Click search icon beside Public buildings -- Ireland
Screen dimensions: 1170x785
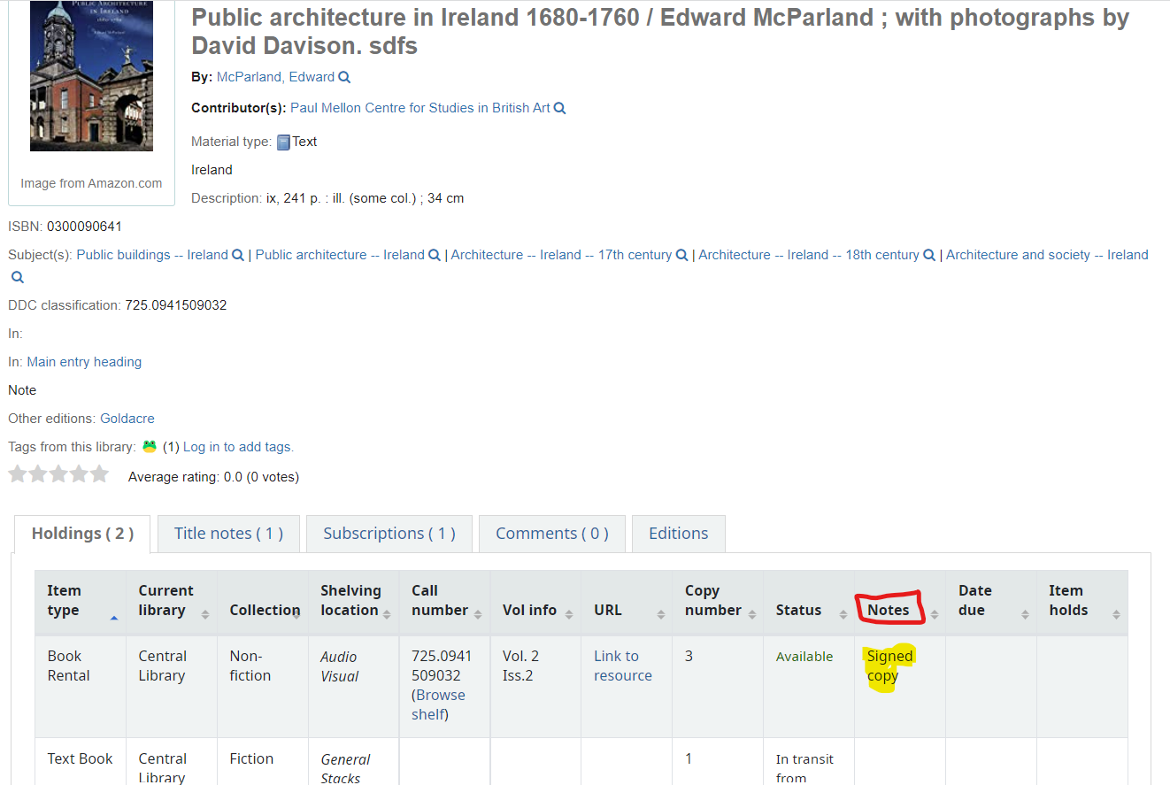(x=237, y=255)
